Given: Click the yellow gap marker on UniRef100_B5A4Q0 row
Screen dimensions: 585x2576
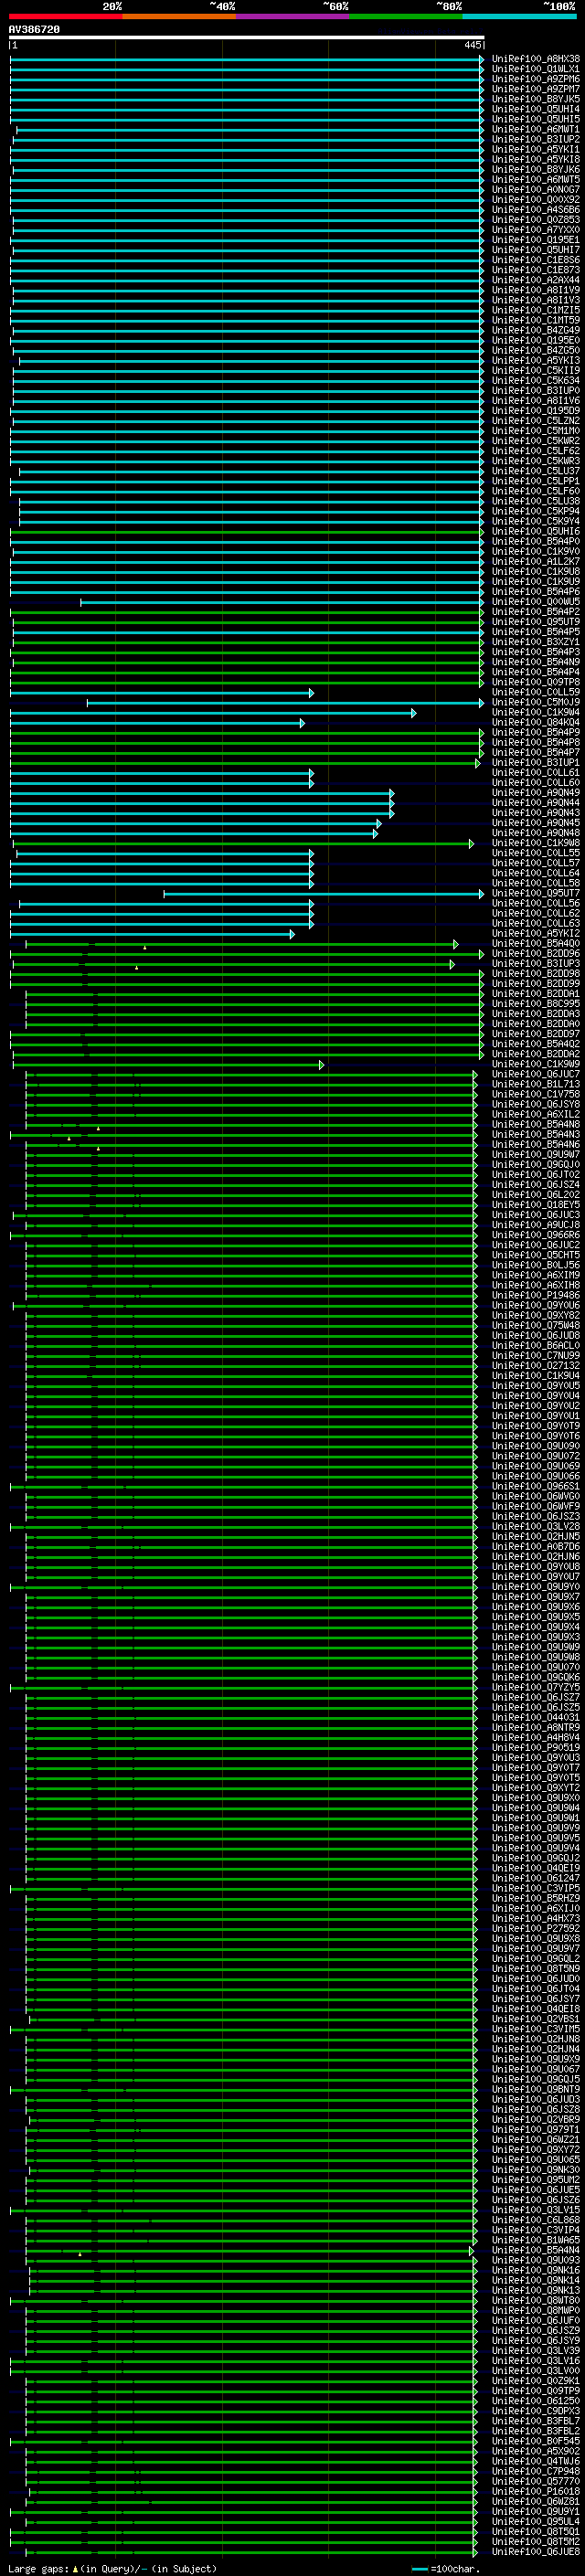Looking at the screenshot, I should click(144, 947).
